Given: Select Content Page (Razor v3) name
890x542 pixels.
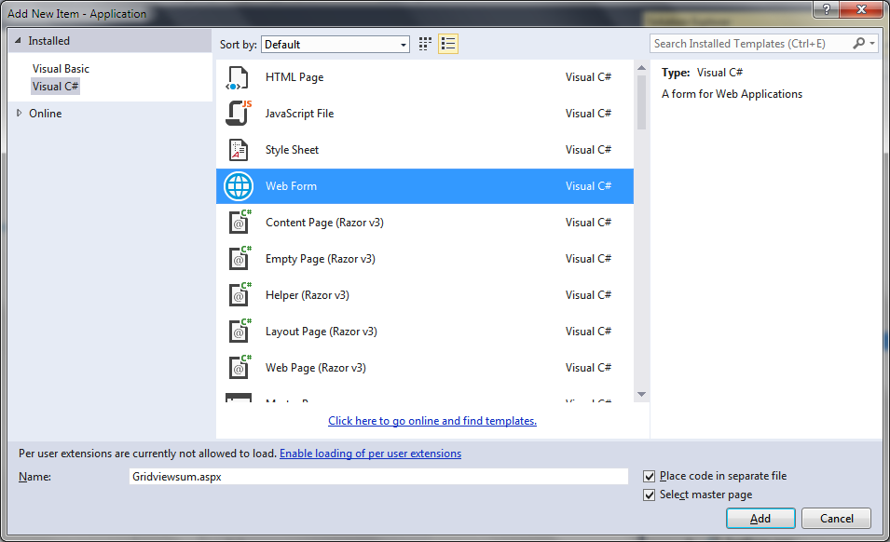Looking at the screenshot, I should 324,223.
